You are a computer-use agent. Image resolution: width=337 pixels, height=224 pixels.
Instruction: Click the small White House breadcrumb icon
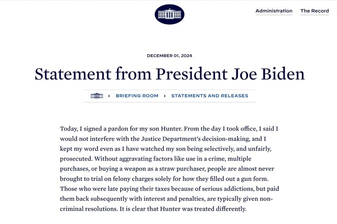click(x=97, y=96)
